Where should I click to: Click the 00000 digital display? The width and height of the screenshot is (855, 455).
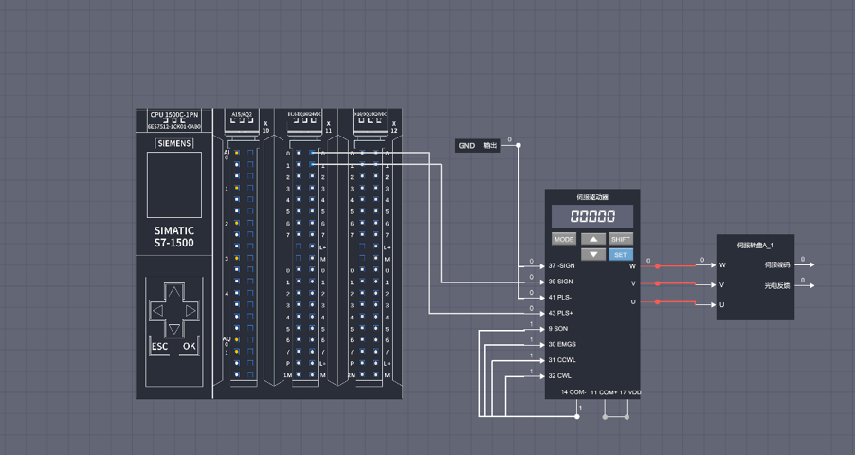point(592,217)
